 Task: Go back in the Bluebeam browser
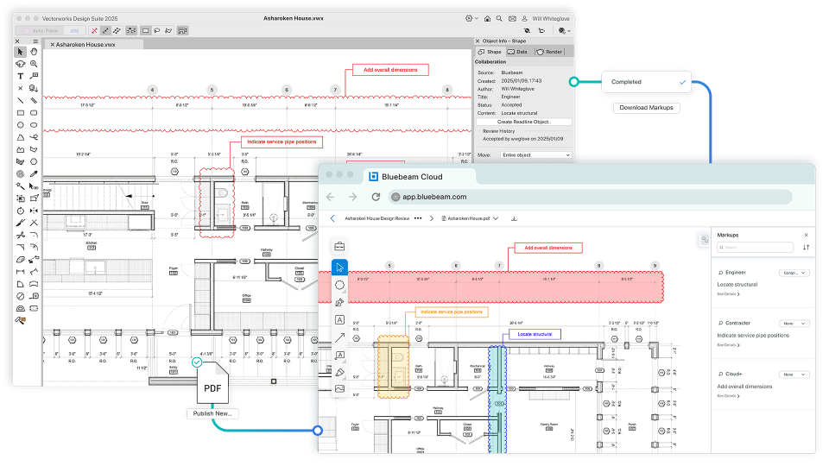tap(331, 197)
